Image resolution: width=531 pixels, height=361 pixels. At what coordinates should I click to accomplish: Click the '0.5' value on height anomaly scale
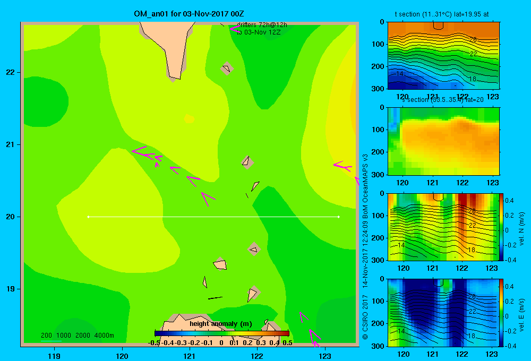point(287,343)
